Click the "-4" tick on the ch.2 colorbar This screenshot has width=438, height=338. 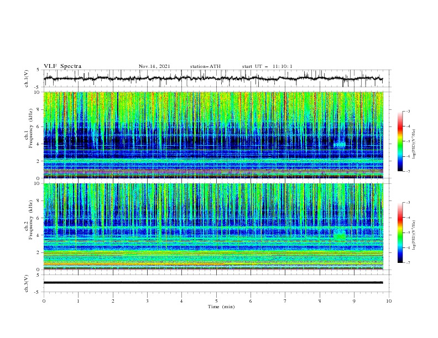pyautogui.click(x=408, y=218)
